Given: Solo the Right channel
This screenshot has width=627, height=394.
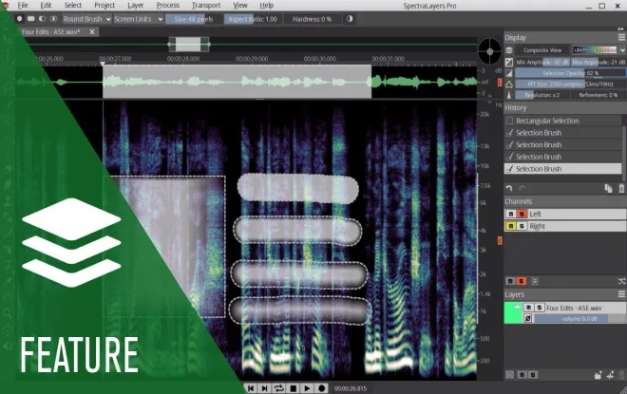Looking at the screenshot, I should [x=522, y=226].
